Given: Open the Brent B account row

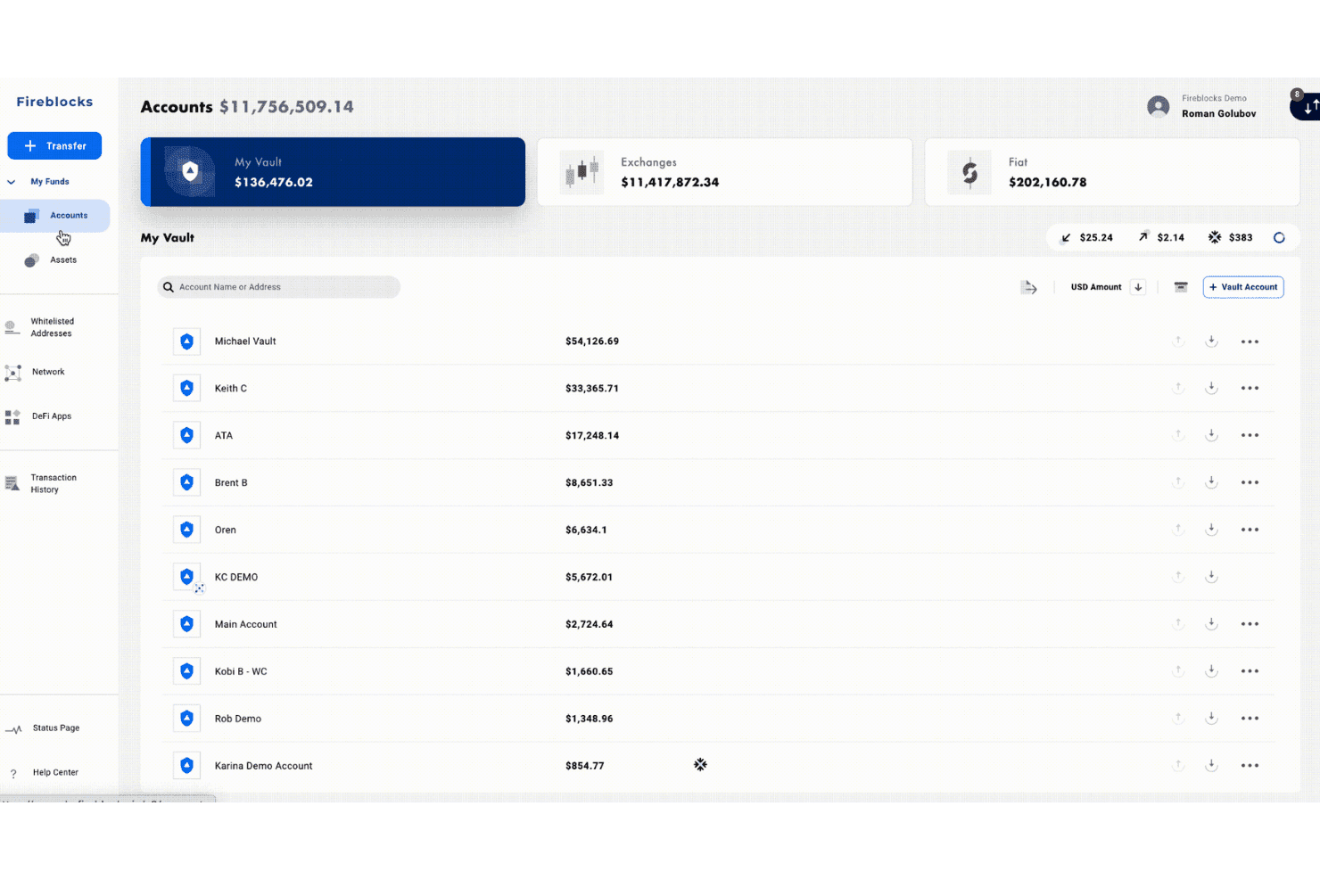Looking at the screenshot, I should [719, 483].
